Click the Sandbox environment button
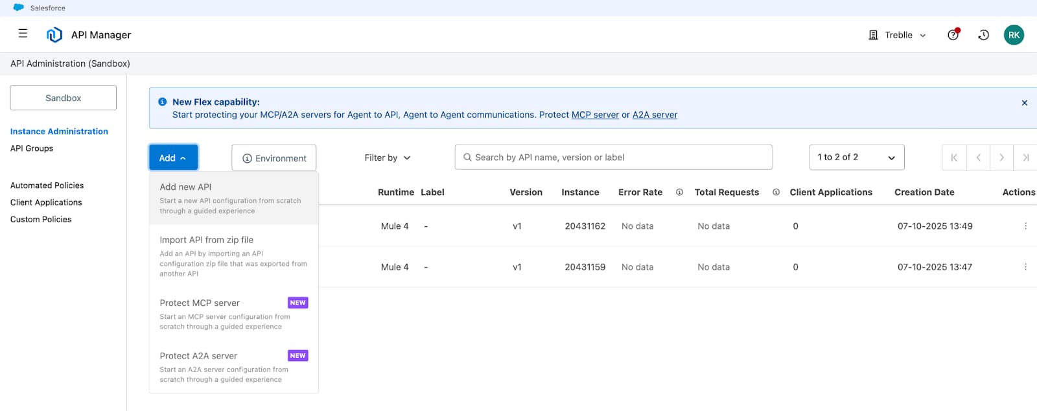The image size is (1037, 411). click(64, 98)
